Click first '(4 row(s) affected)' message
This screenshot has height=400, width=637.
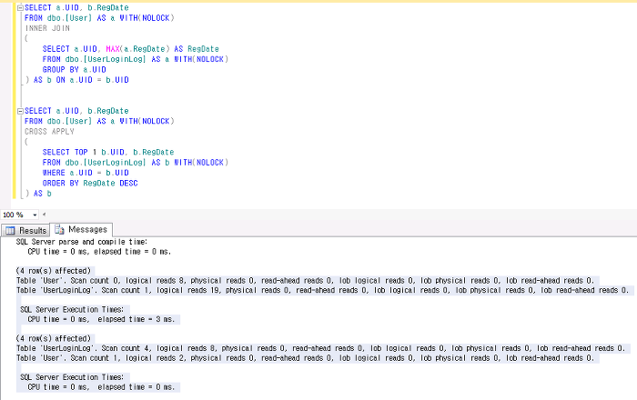click(x=53, y=271)
